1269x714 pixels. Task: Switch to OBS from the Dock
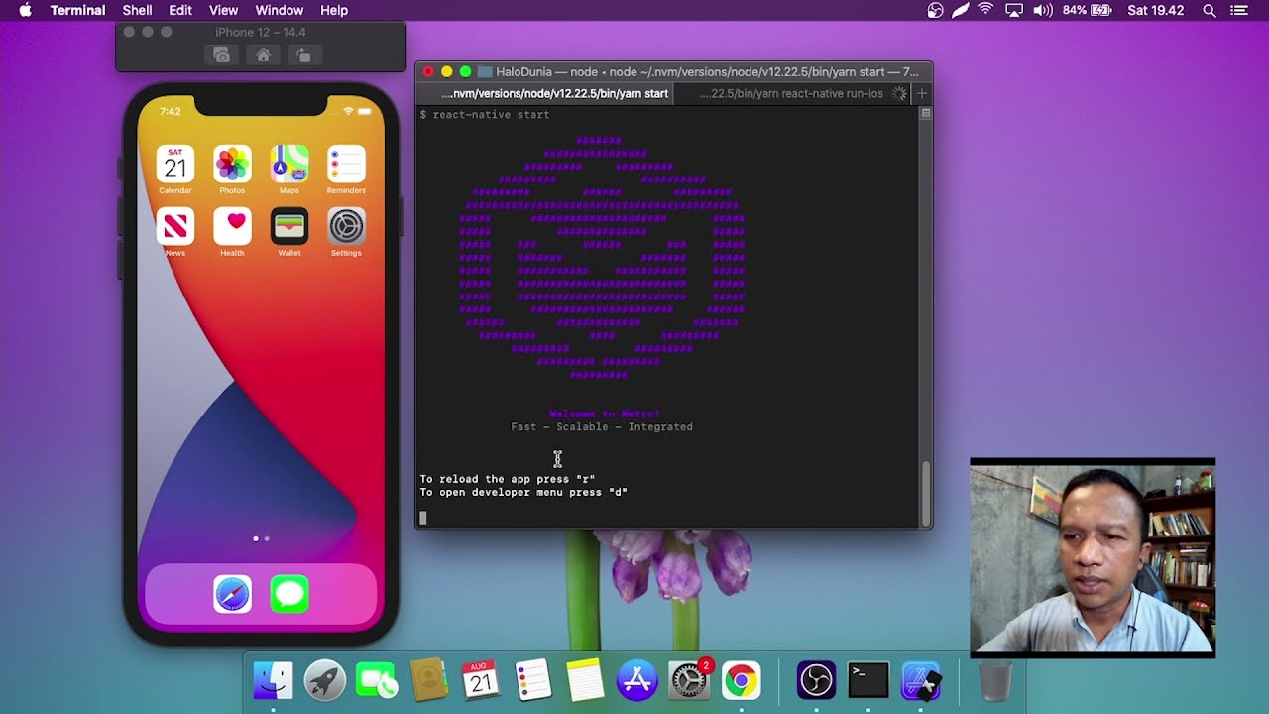817,681
